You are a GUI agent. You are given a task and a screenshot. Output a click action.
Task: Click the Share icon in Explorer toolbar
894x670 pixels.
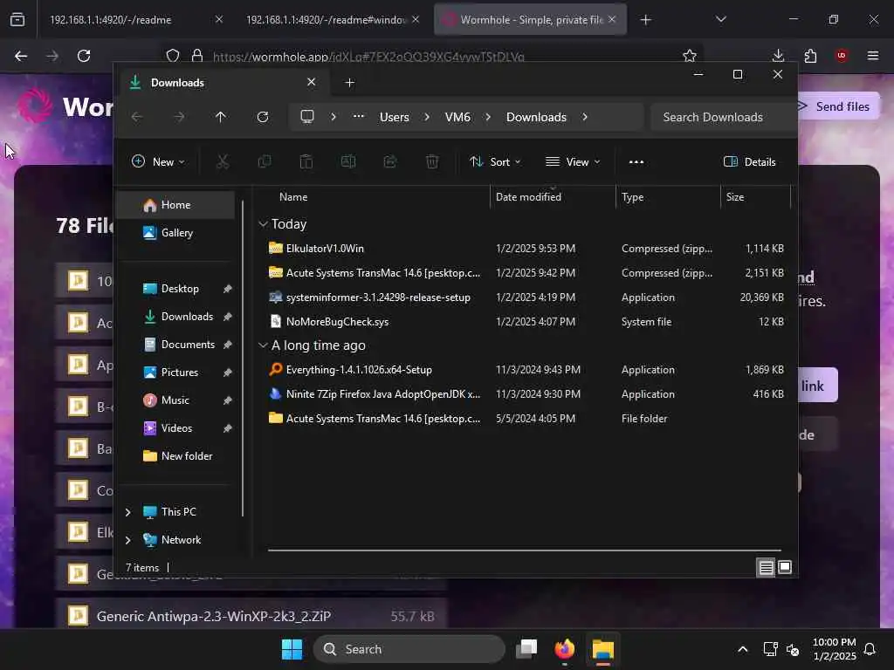[x=390, y=161]
